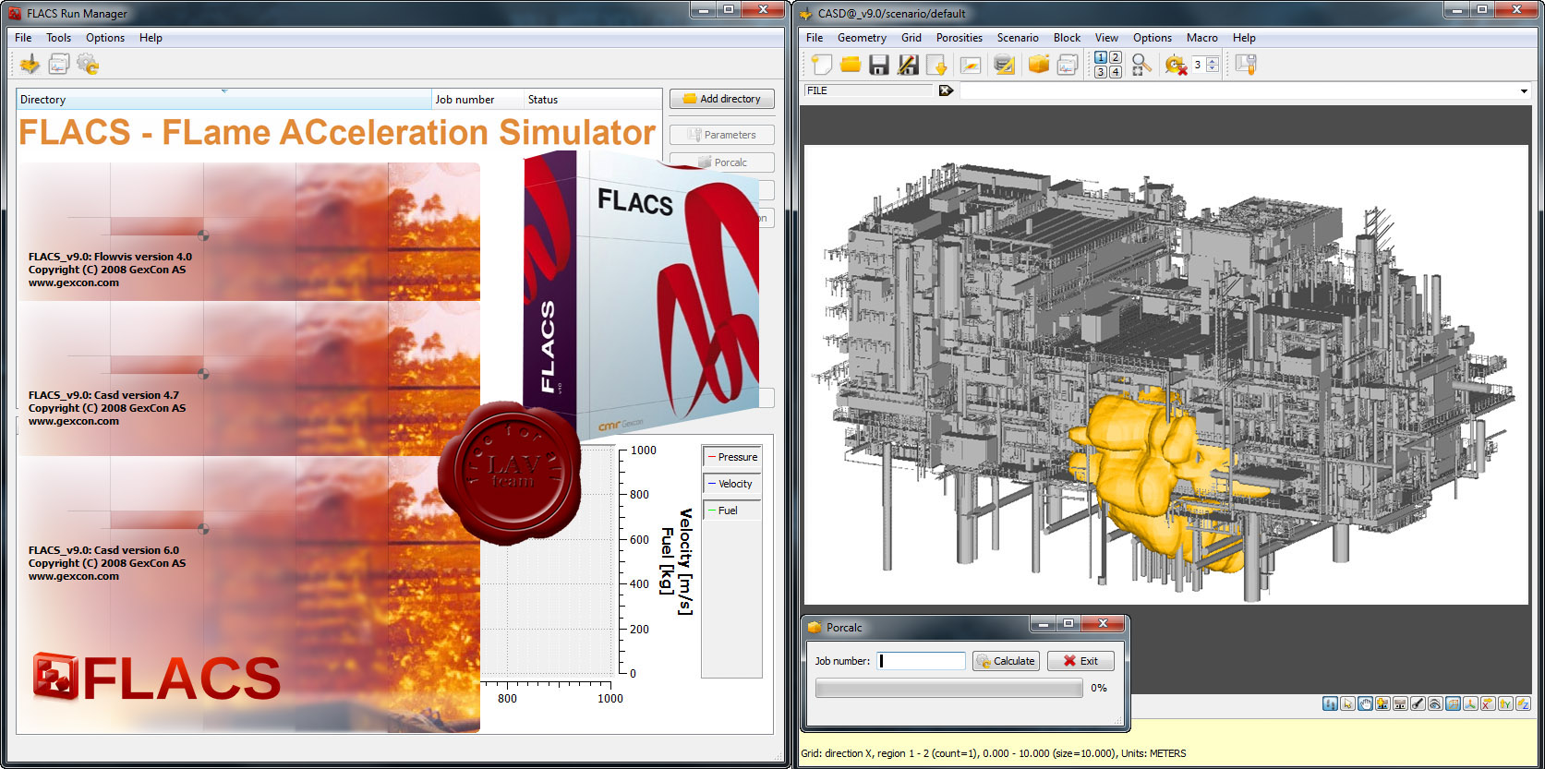Open Tools menu in Run Manager
Screen dimensions: 1545x769
[58, 38]
